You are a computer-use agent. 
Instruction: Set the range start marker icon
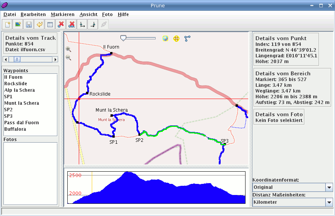coord(82,25)
